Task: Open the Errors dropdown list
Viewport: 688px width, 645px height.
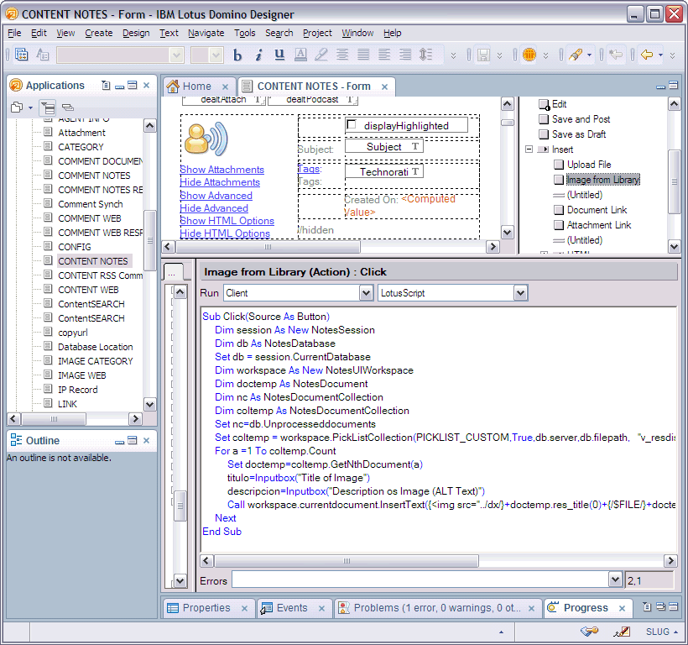Action: [616, 579]
